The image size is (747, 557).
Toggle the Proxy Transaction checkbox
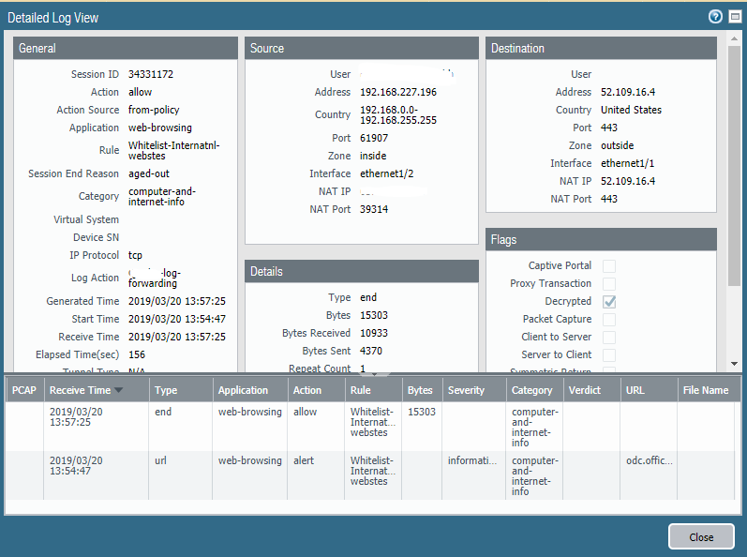click(x=609, y=284)
